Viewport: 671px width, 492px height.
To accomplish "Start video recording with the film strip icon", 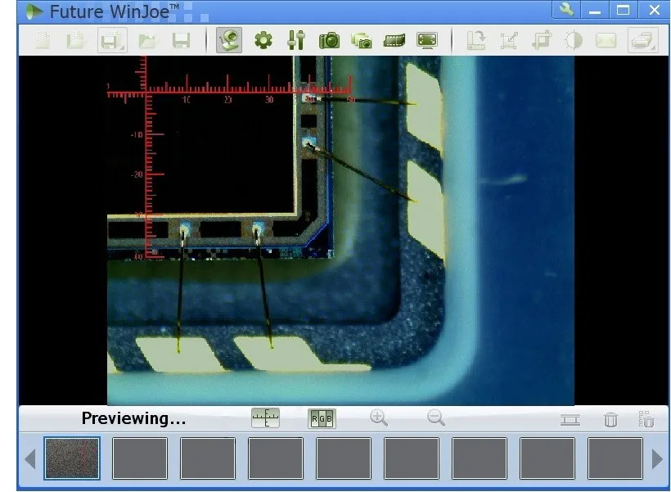I will (x=394, y=41).
